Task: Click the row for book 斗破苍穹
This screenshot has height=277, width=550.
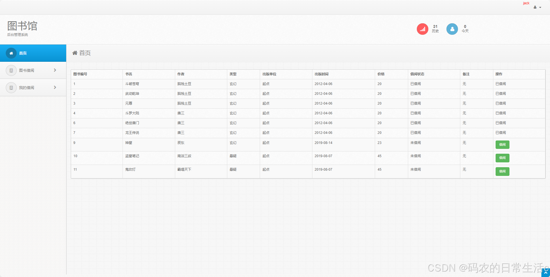Action: click(230, 84)
